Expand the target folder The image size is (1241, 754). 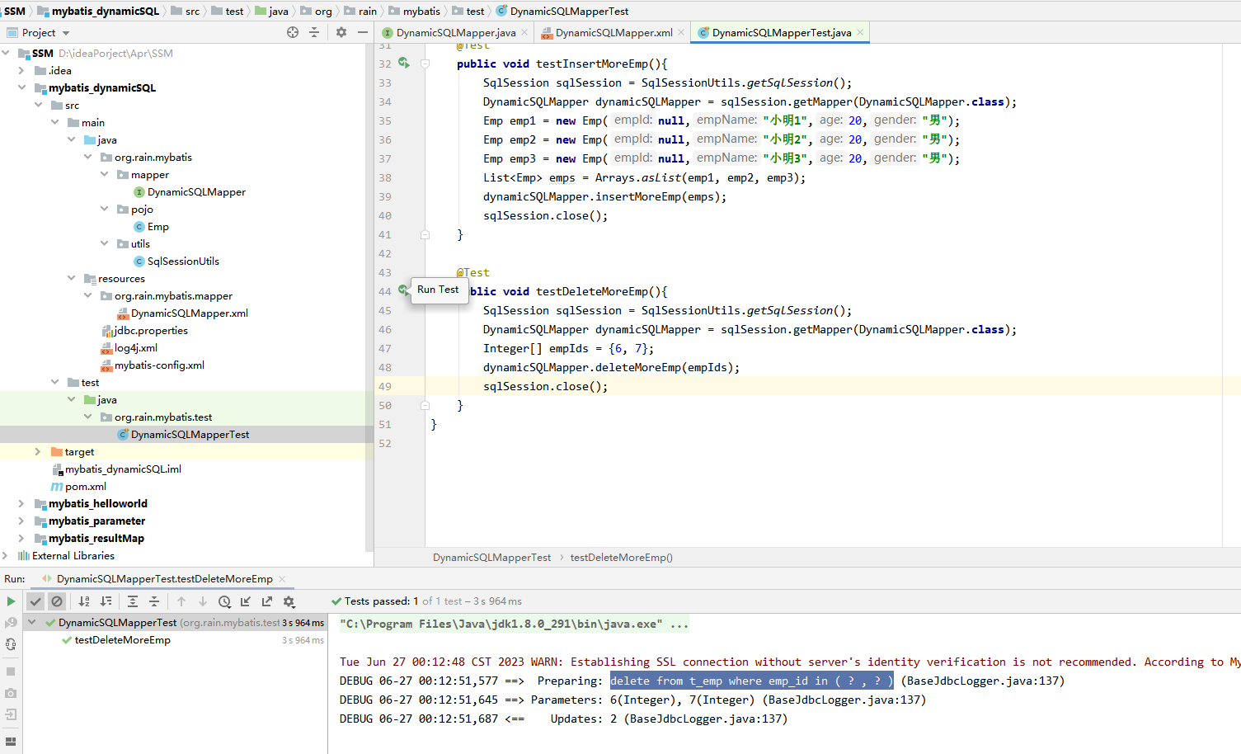(38, 451)
